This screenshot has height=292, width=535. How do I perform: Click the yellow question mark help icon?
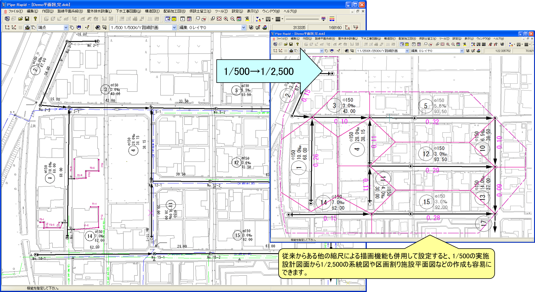(x=35, y=19)
